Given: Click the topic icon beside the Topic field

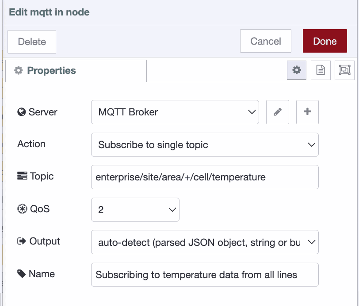Looking at the screenshot, I should coord(19,176).
